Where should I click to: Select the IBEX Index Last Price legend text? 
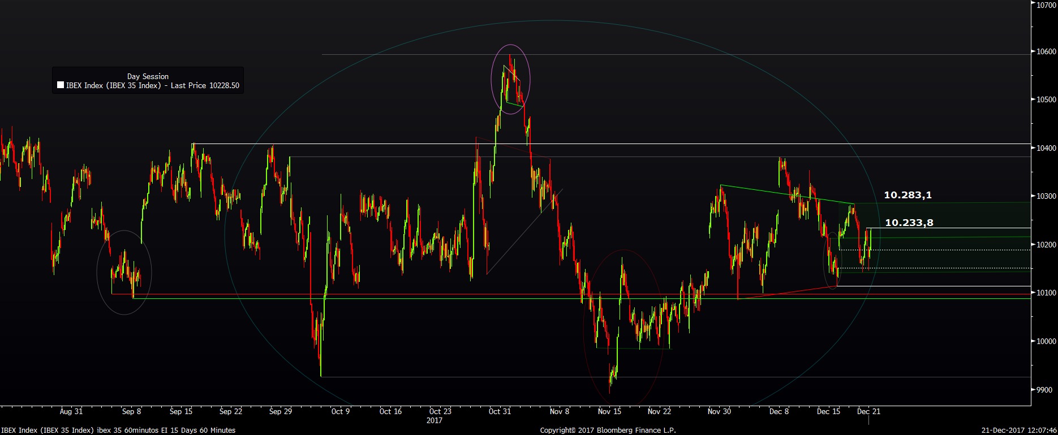point(153,85)
